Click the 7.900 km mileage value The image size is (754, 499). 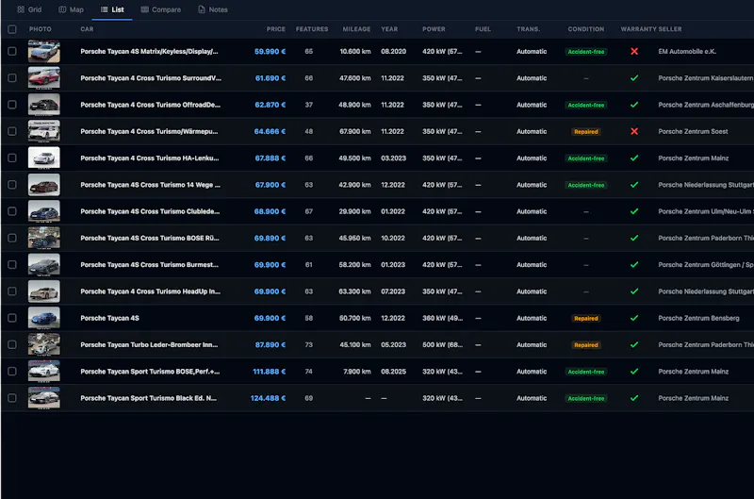(x=357, y=372)
